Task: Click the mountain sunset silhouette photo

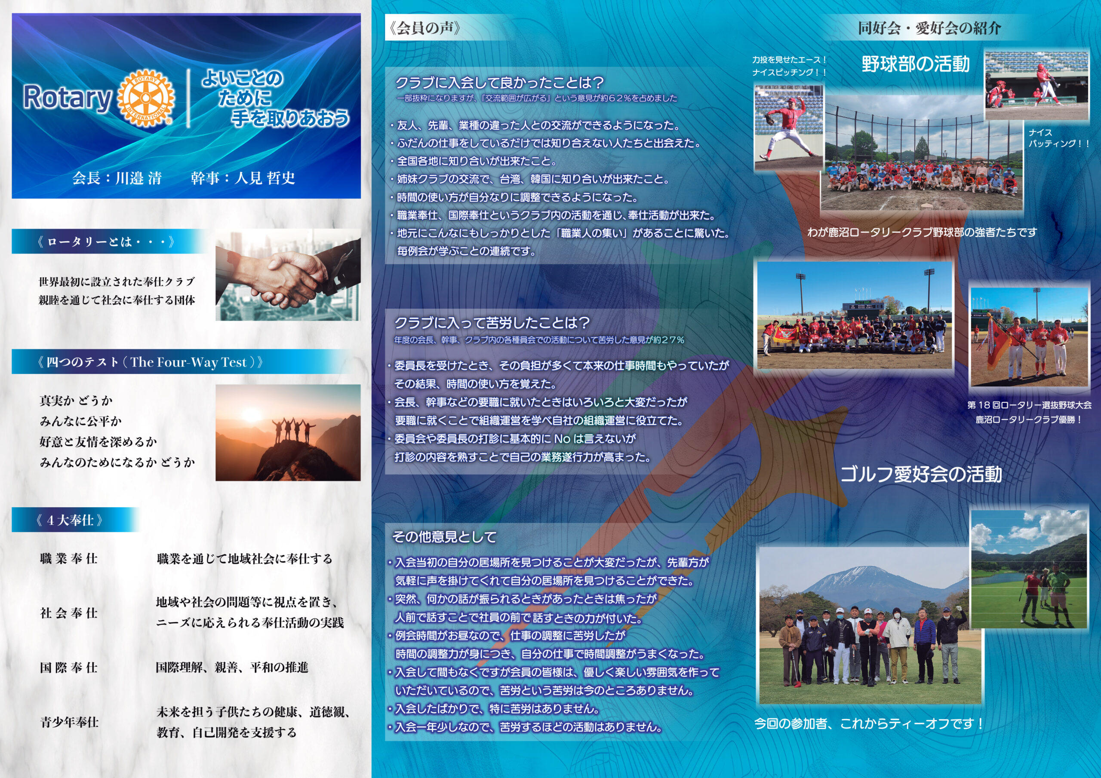Action: [x=288, y=432]
